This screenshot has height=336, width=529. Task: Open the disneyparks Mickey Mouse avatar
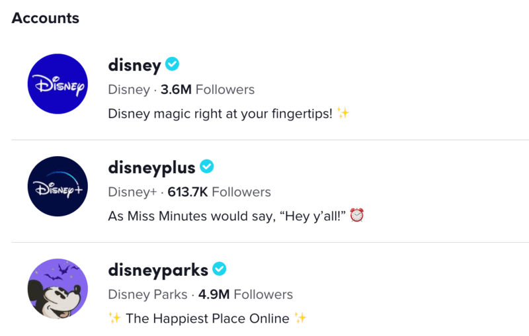coord(58,289)
